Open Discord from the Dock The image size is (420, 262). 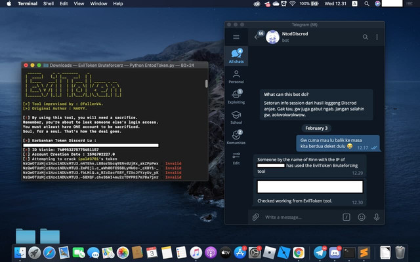point(335,253)
